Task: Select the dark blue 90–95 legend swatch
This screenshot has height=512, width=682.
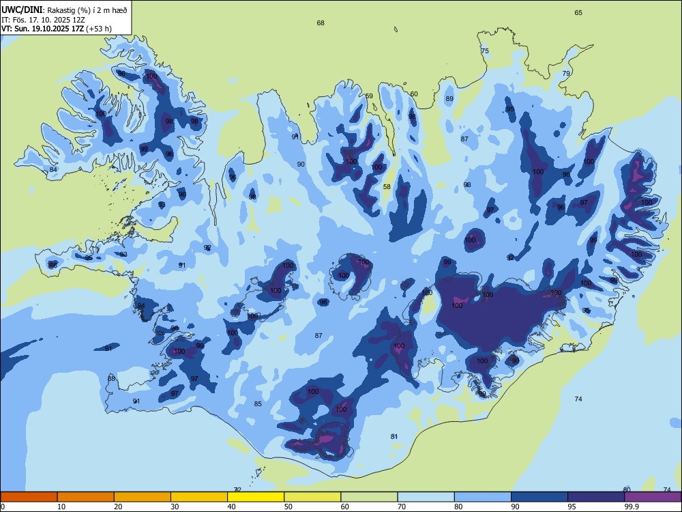Action: 539,497
